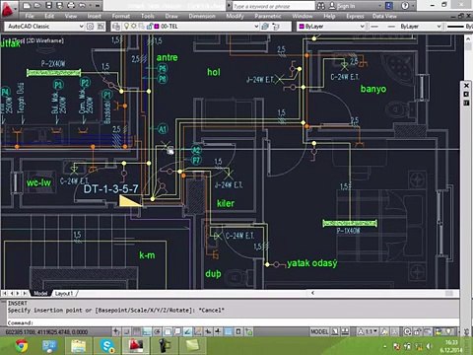Viewport: 473px width, 355px height.
Task: Click the Workspace Switching gear in status bar
Action: [x=408, y=331]
